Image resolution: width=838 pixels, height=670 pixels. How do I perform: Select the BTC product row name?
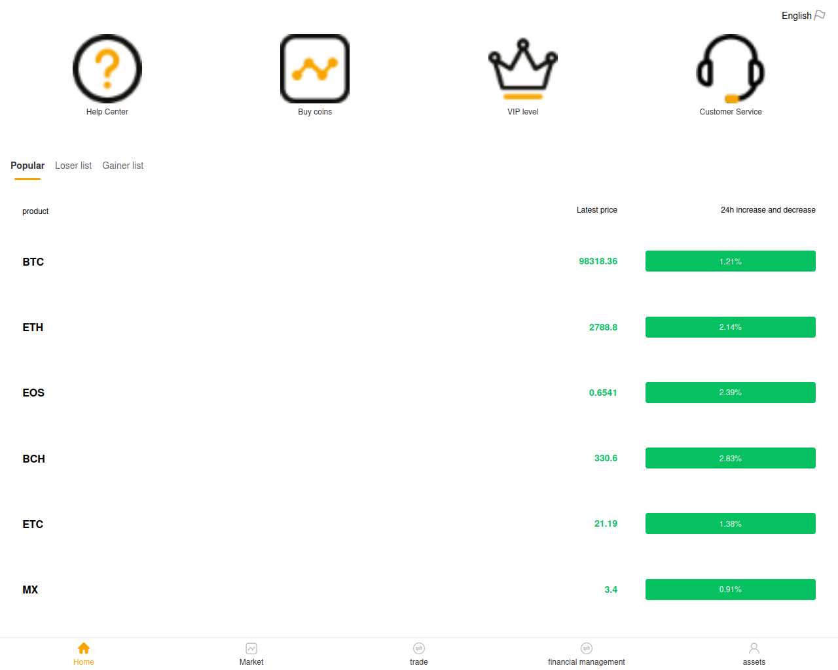click(33, 262)
